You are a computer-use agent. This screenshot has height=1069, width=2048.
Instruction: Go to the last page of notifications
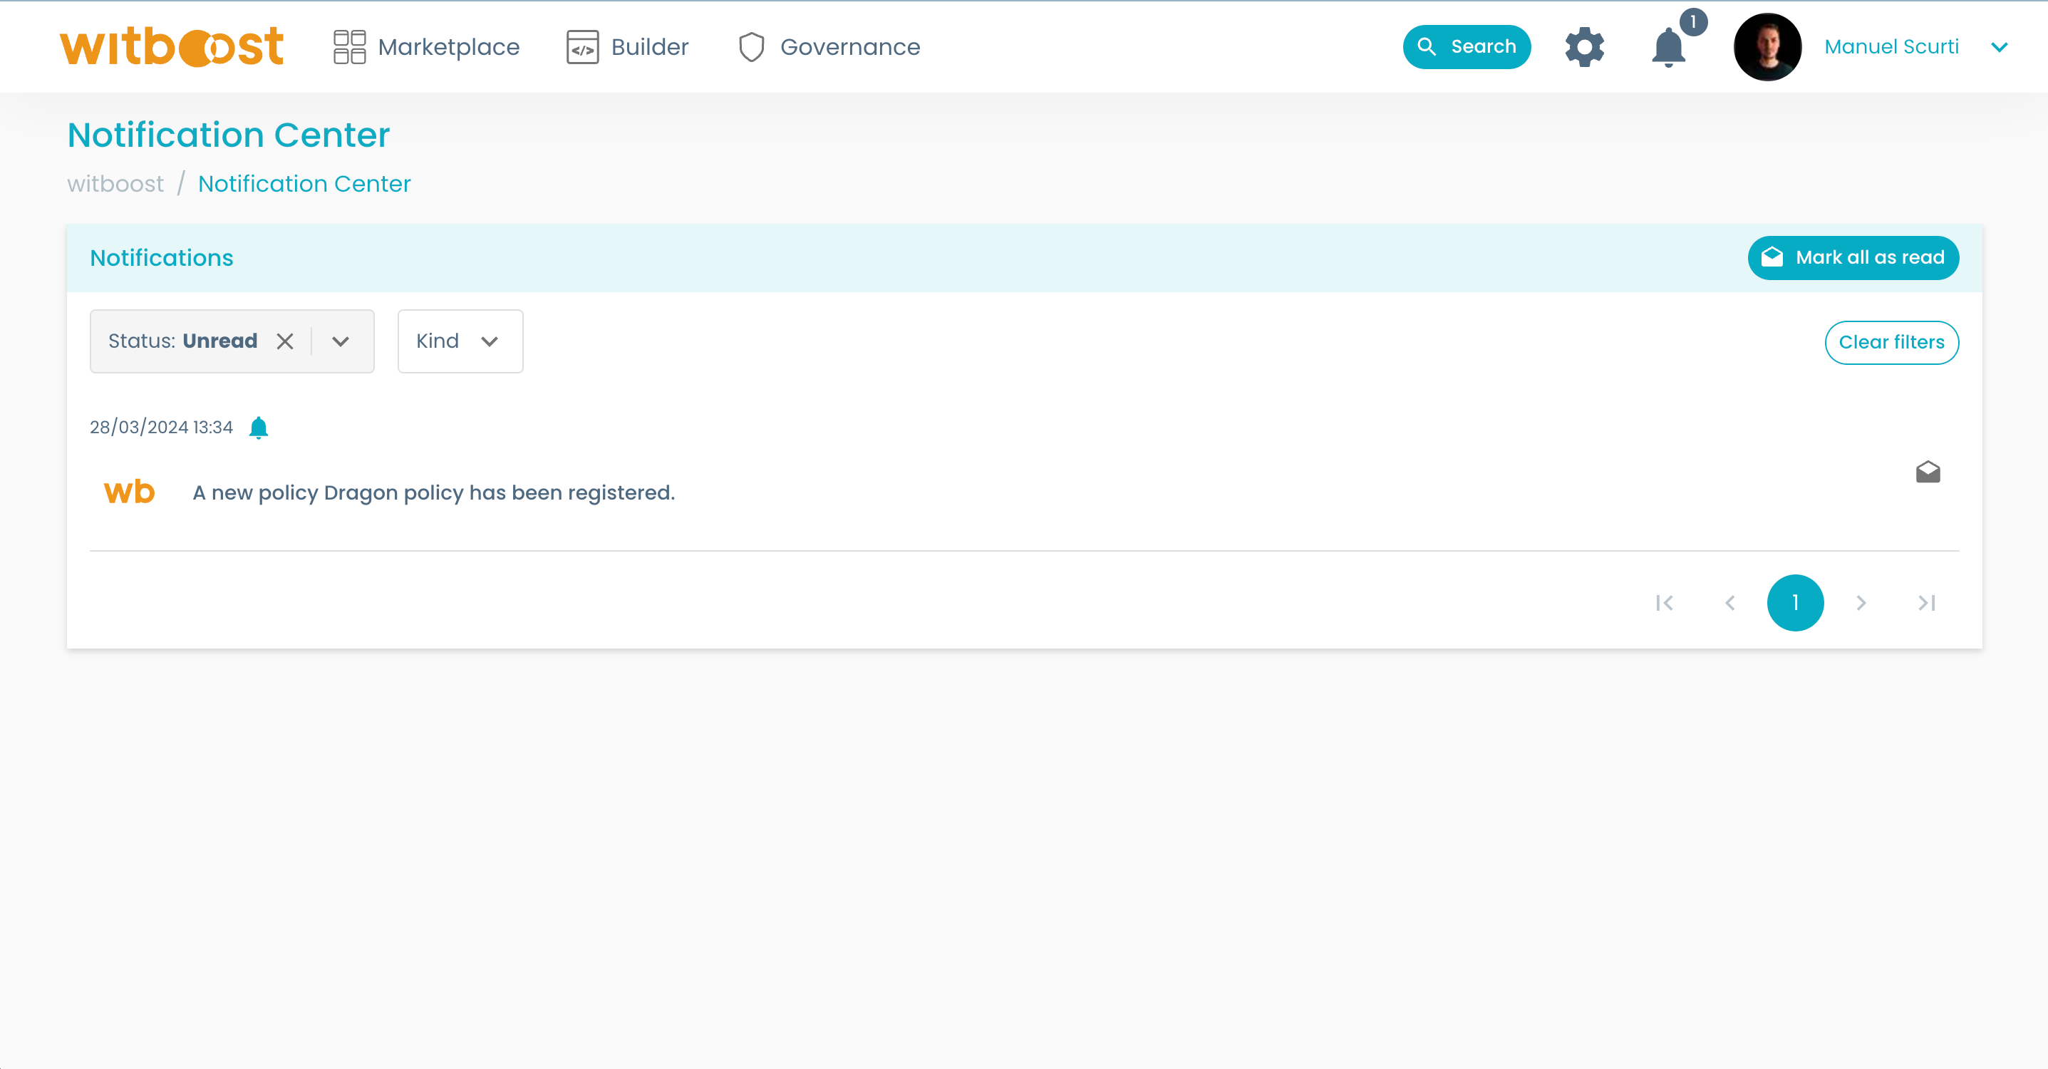[x=1926, y=603]
